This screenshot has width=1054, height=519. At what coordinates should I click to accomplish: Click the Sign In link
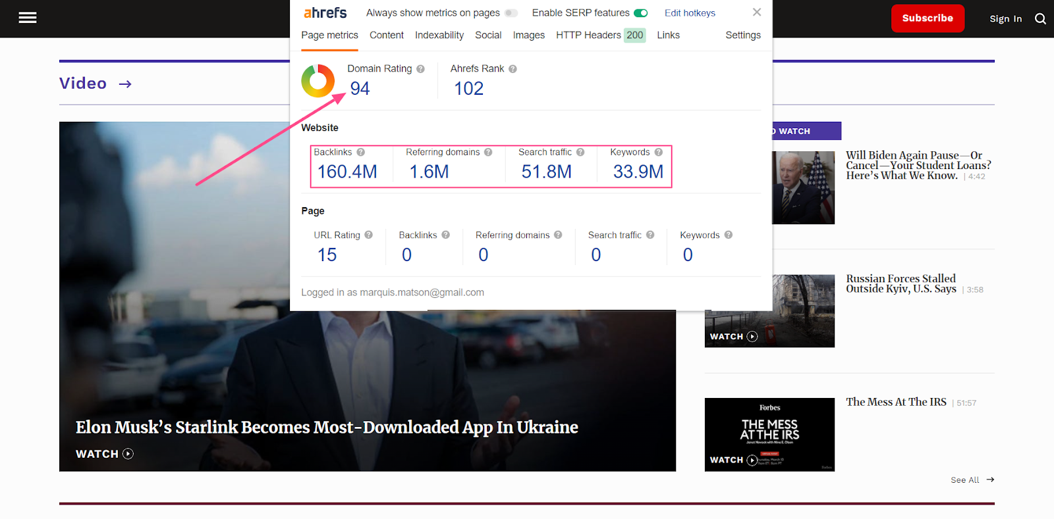(1005, 18)
